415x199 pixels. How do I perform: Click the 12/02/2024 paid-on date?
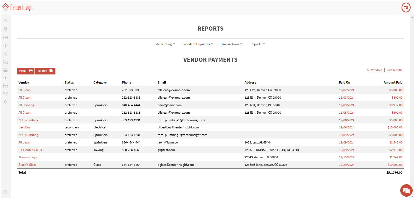click(347, 90)
